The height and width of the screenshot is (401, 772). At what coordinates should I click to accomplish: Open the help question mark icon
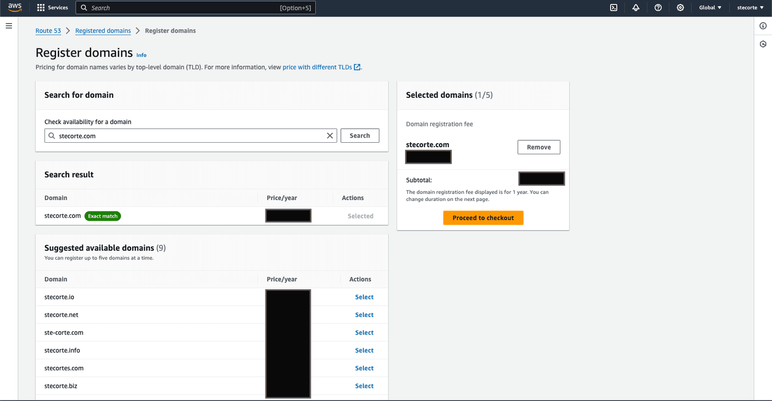pos(658,8)
